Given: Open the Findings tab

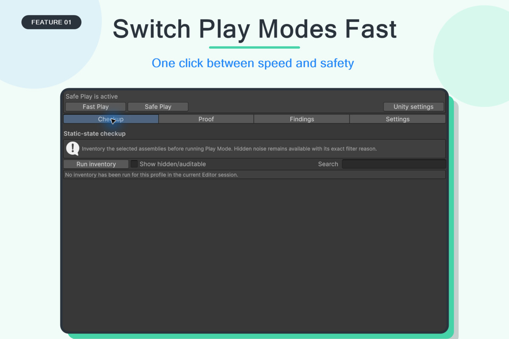Looking at the screenshot, I should pos(302,119).
